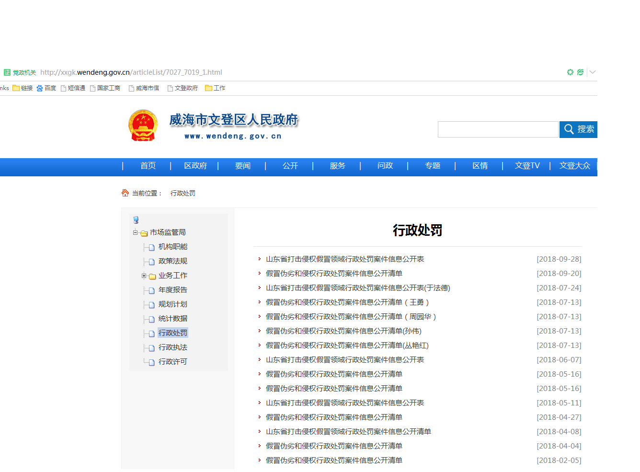Image resolution: width=640 pixels, height=472 pixels.
Task: Go to 文登TV in navigation bar
Action: pos(527,166)
